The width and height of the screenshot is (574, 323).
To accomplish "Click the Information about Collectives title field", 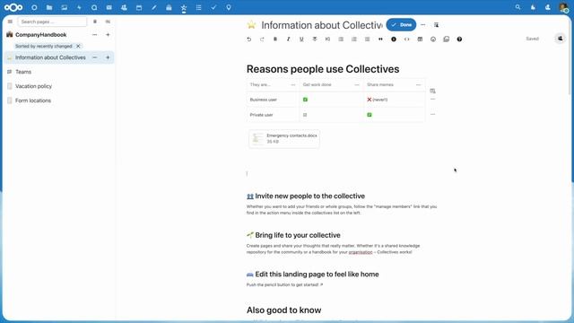I will [322, 25].
